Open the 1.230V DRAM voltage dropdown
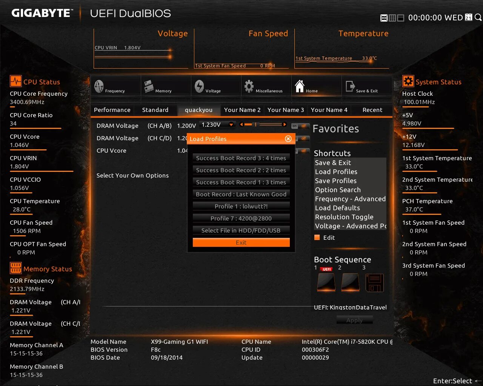The image size is (483, 386). 218,124
